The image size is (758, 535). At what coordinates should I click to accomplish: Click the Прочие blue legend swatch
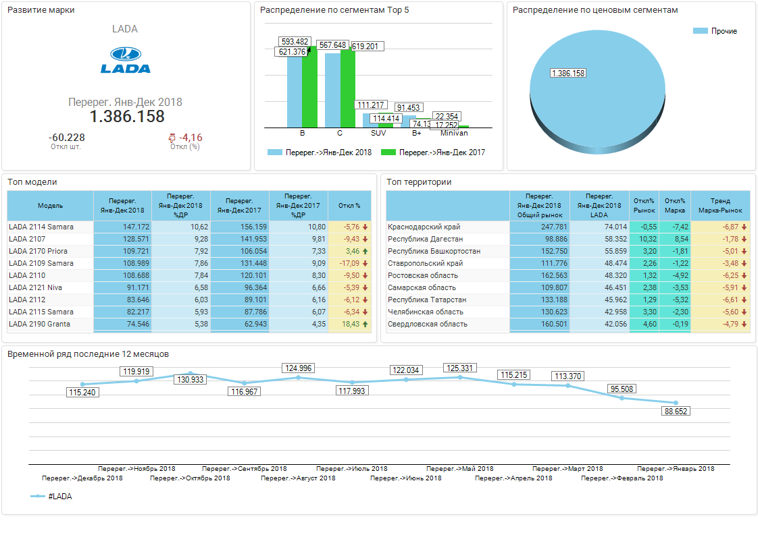click(701, 31)
